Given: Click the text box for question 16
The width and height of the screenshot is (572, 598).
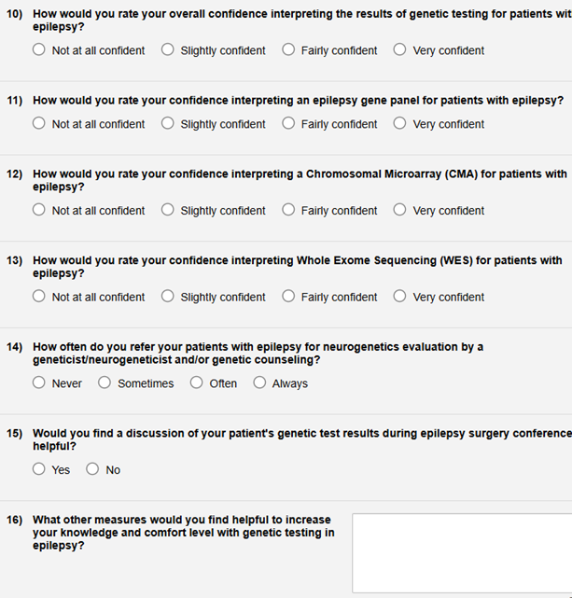Looking at the screenshot, I should point(462,552).
